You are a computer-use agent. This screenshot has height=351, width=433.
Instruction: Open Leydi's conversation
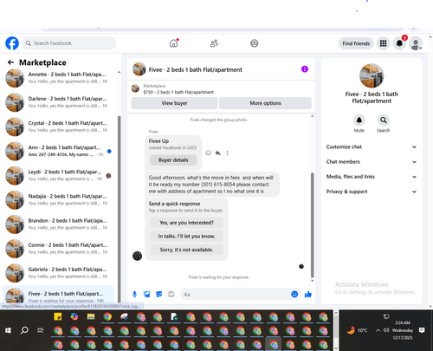58,175
